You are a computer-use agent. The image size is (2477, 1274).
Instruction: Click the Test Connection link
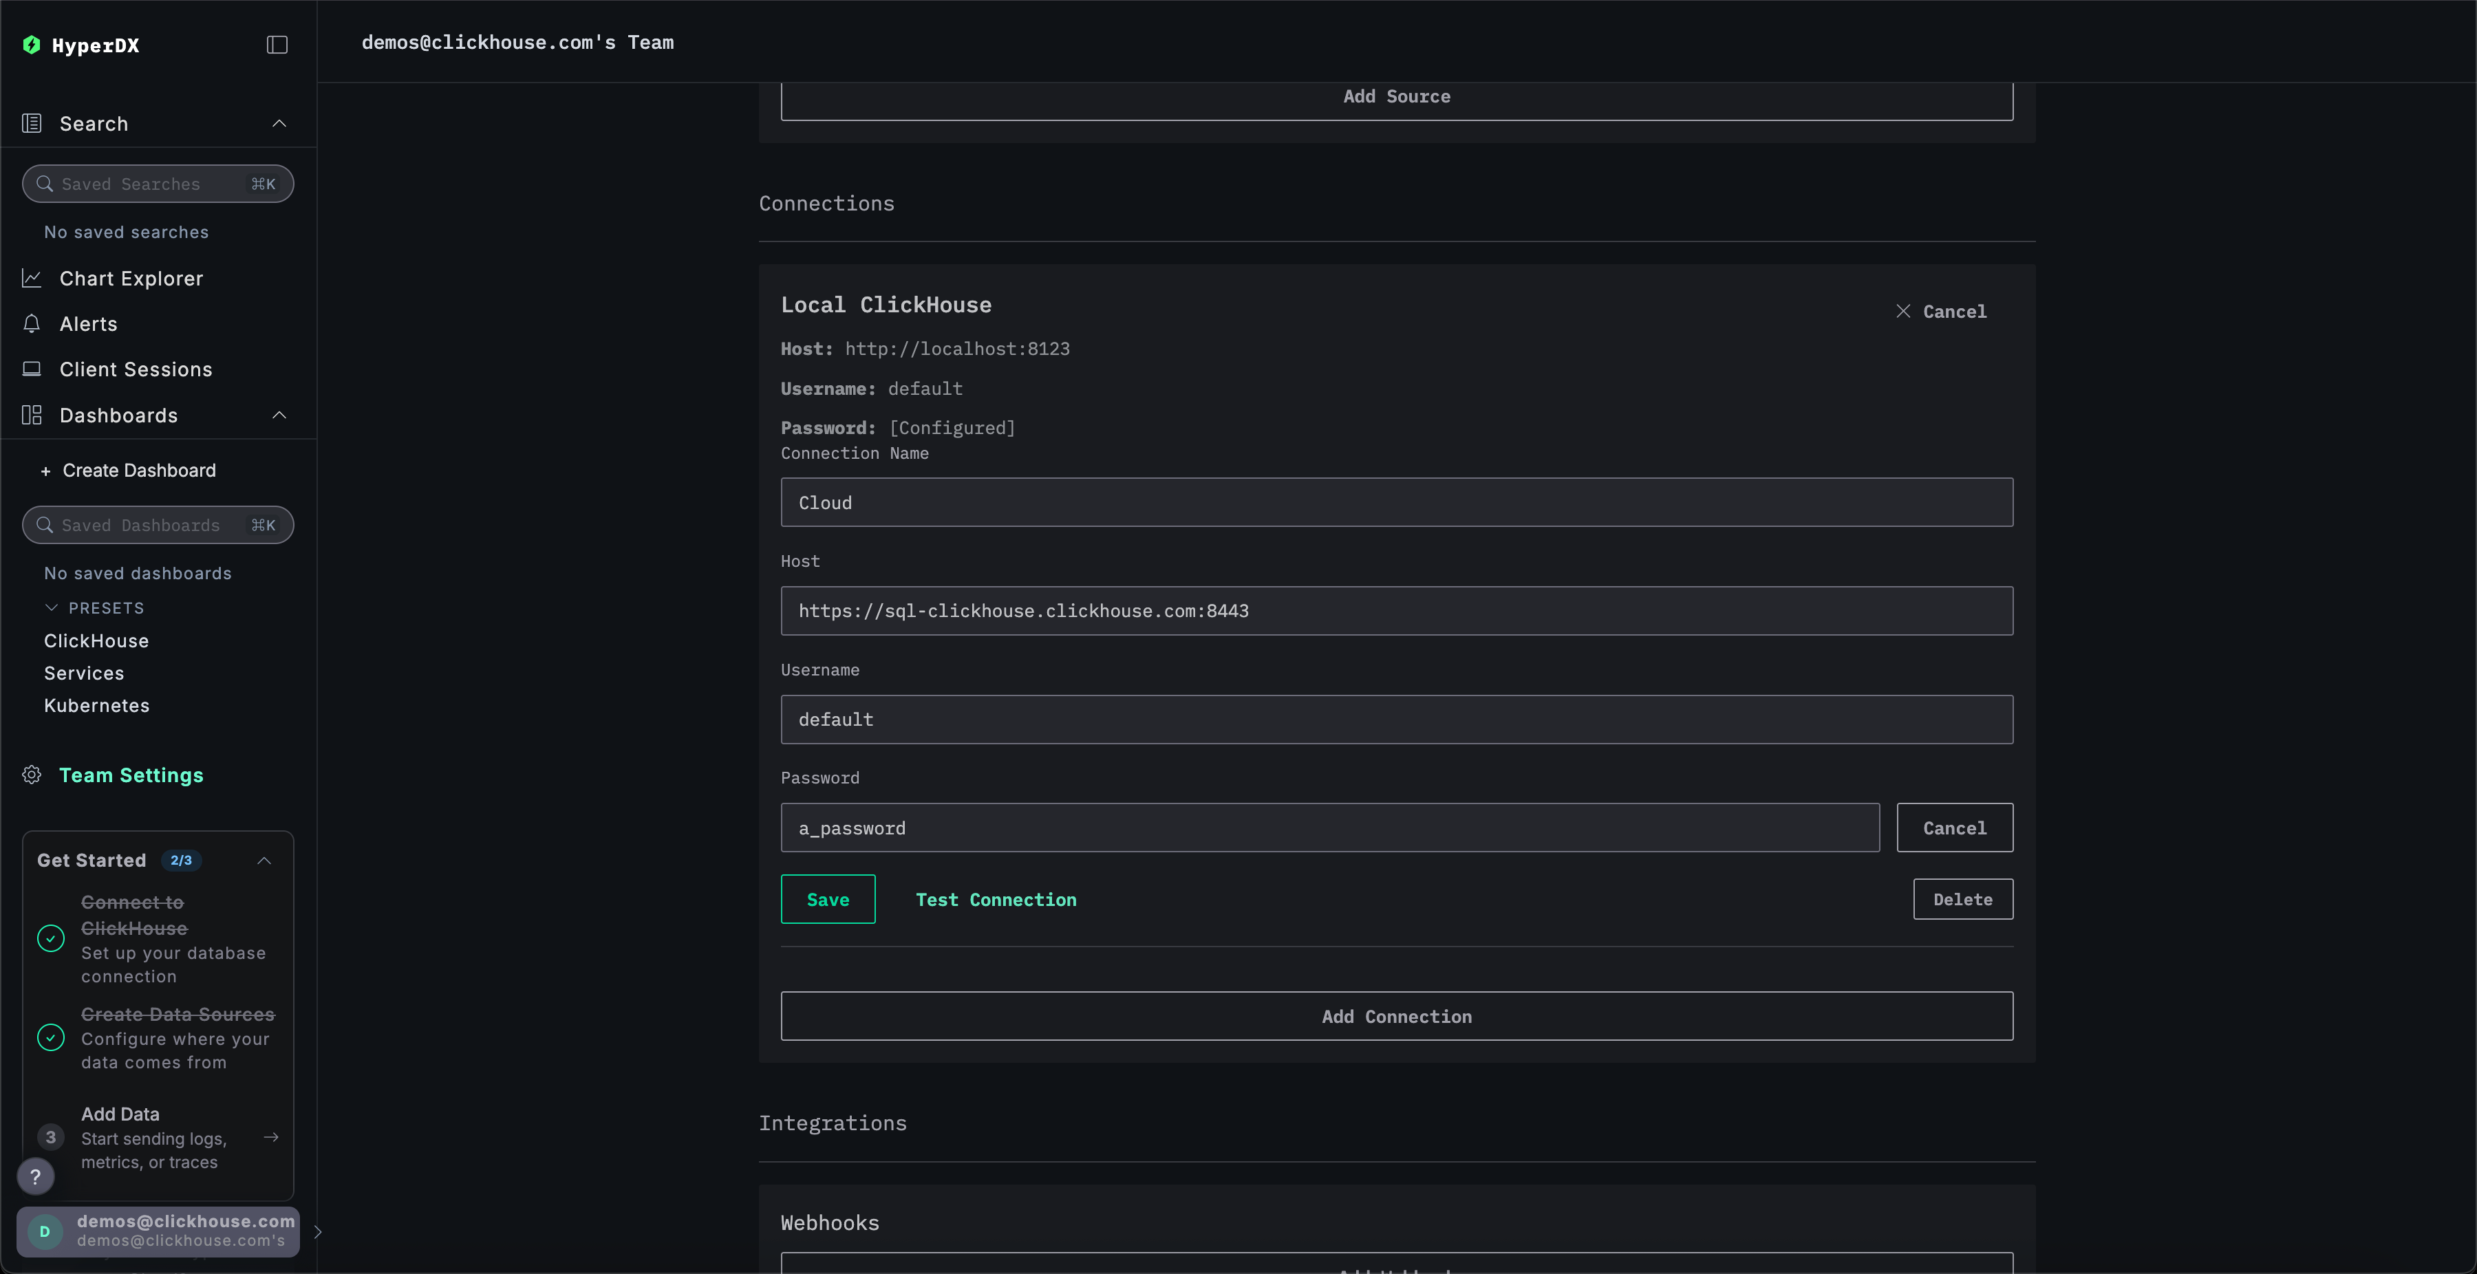pos(996,900)
